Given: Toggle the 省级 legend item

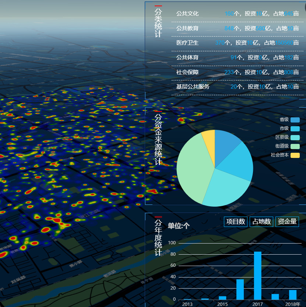Looking at the screenshot, I should pos(289,120).
